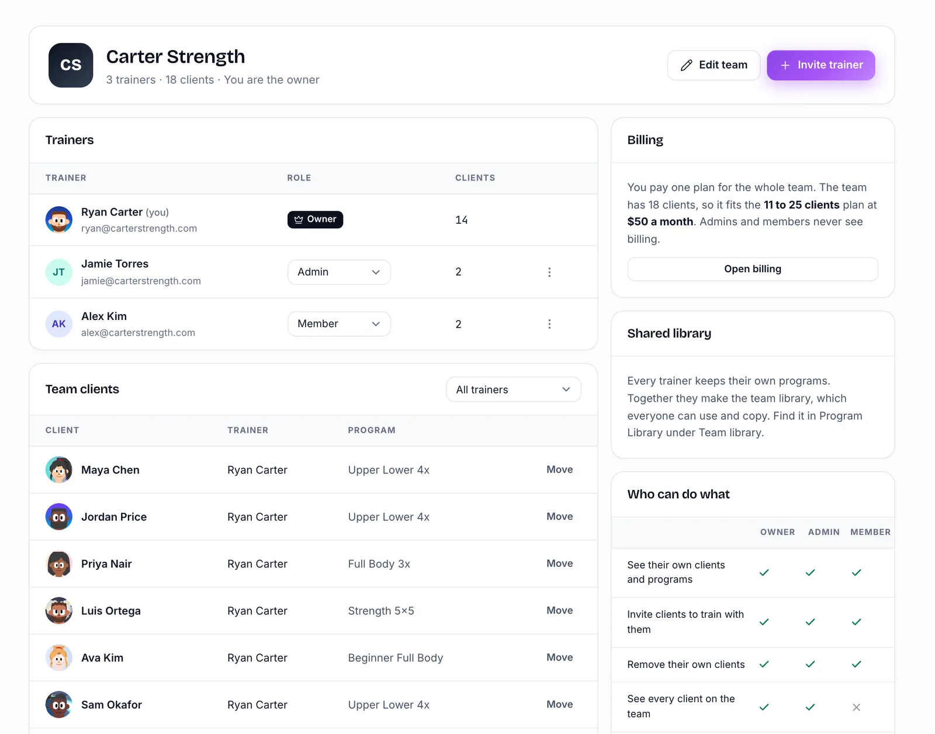The width and height of the screenshot is (935, 734).
Task: Click the Member checkmark for Invite clients to train
Action: [857, 622]
